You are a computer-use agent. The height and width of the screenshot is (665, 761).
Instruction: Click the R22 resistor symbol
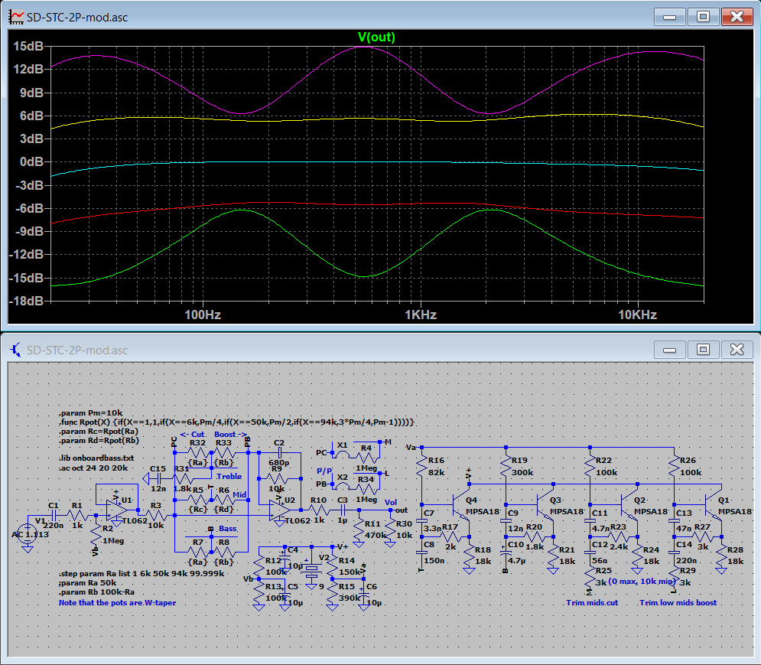(590, 466)
